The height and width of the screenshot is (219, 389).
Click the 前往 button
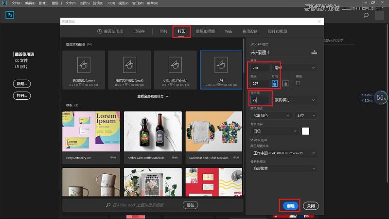click(190, 205)
